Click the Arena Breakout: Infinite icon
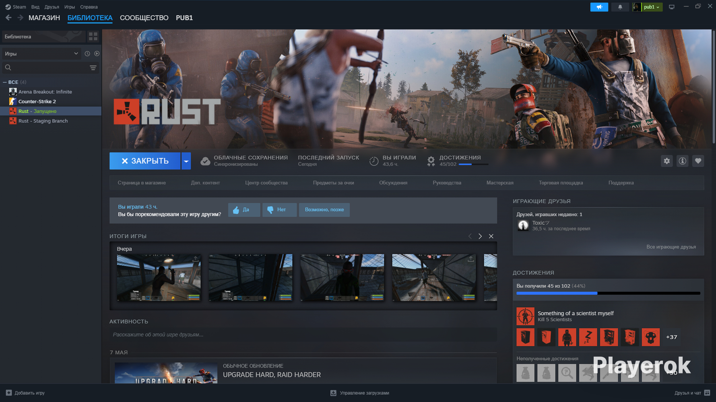Image resolution: width=716 pixels, height=402 pixels. tap(13, 92)
